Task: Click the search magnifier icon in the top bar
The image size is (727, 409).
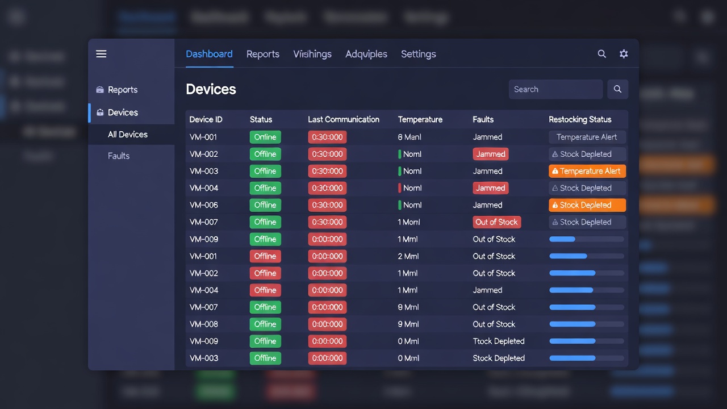Action: [601, 53]
